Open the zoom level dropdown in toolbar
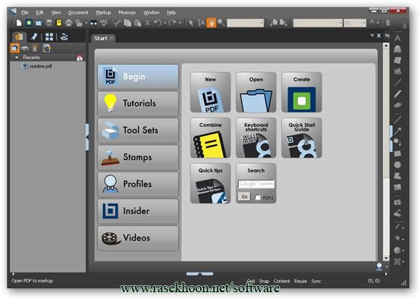The height and width of the screenshot is (299, 420). [x=245, y=23]
